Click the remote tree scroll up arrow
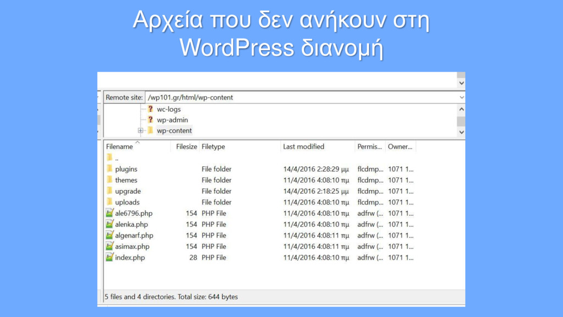This screenshot has width=563, height=317. click(x=461, y=110)
